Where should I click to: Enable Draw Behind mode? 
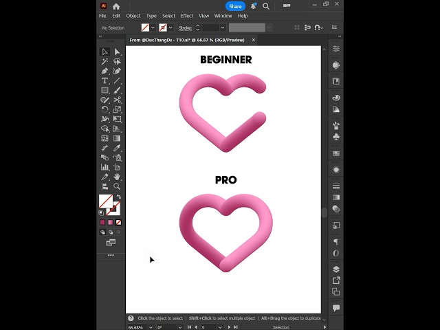pyautogui.click(x=111, y=232)
